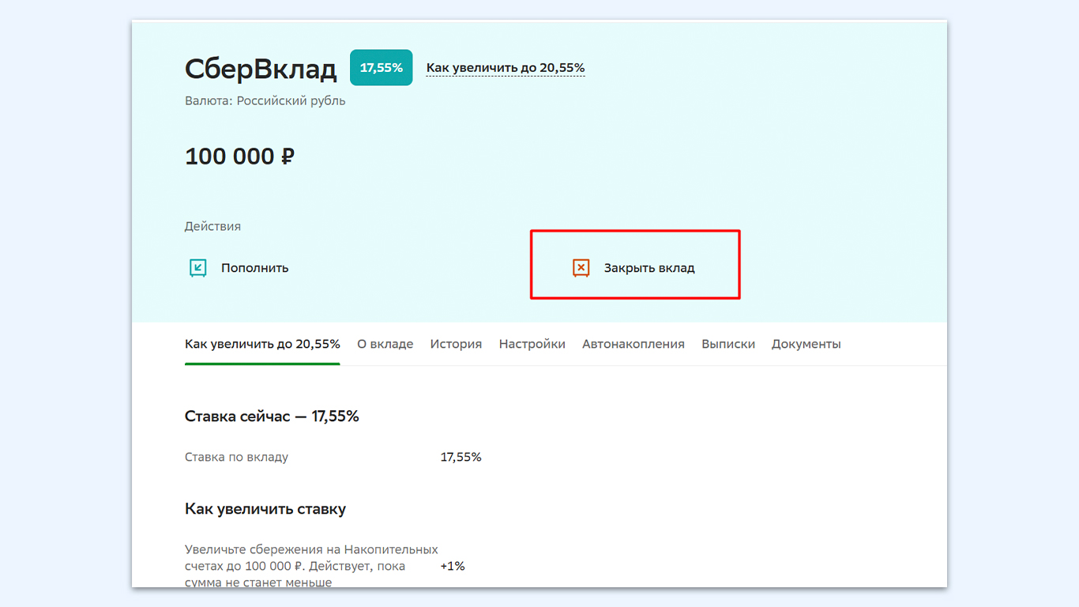
Task: Click the Пополнить action label
Action: 254,268
